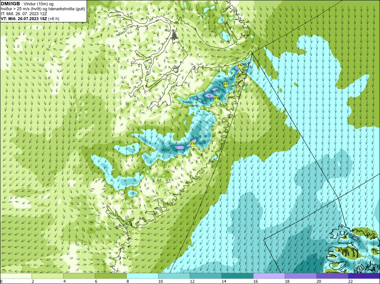Click the 'hviður > 25 m/s (hvítt)' legend line
The image size is (380, 284).
click(x=21, y=9)
